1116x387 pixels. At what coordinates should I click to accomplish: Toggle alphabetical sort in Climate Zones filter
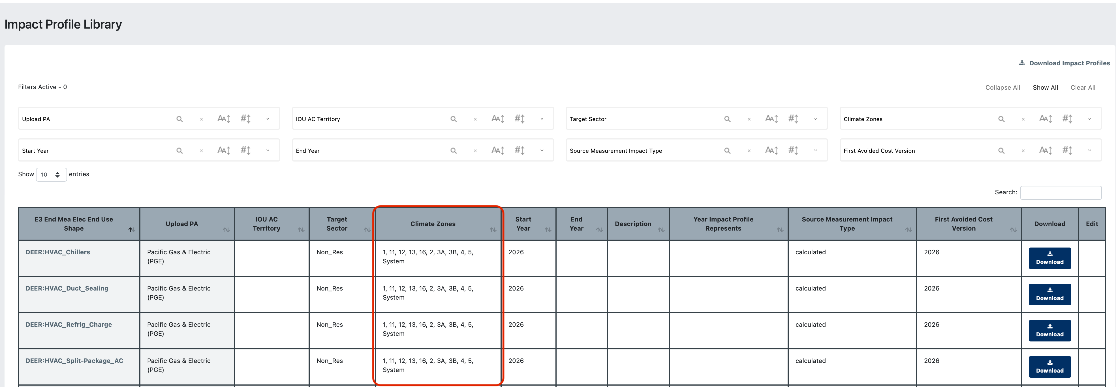tap(1046, 119)
